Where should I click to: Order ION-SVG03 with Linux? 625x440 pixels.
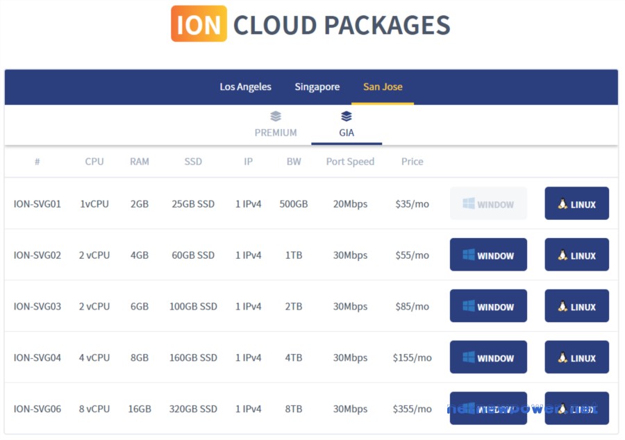[x=576, y=306]
